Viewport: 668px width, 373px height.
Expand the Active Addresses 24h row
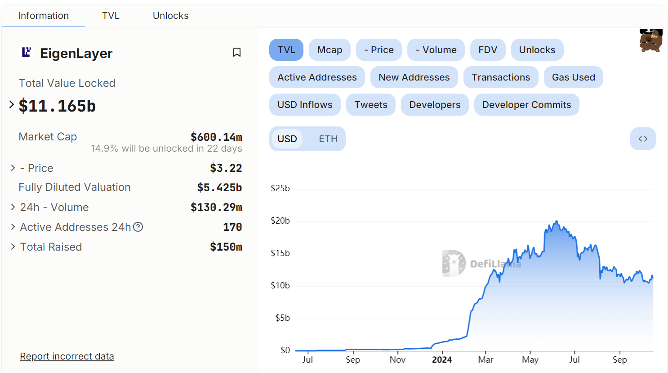click(13, 227)
